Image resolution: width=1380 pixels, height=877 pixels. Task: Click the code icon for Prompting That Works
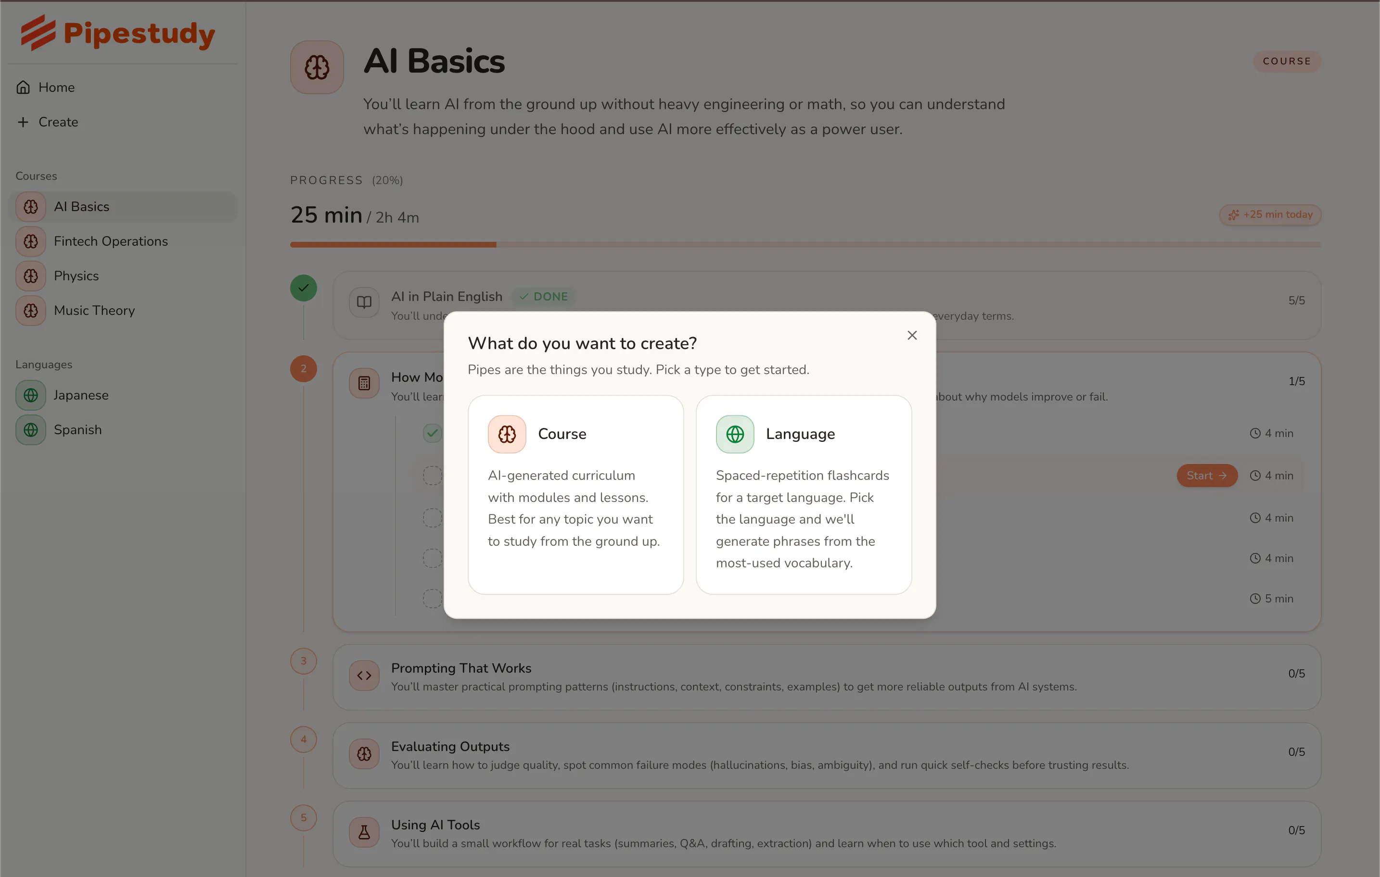[364, 676]
